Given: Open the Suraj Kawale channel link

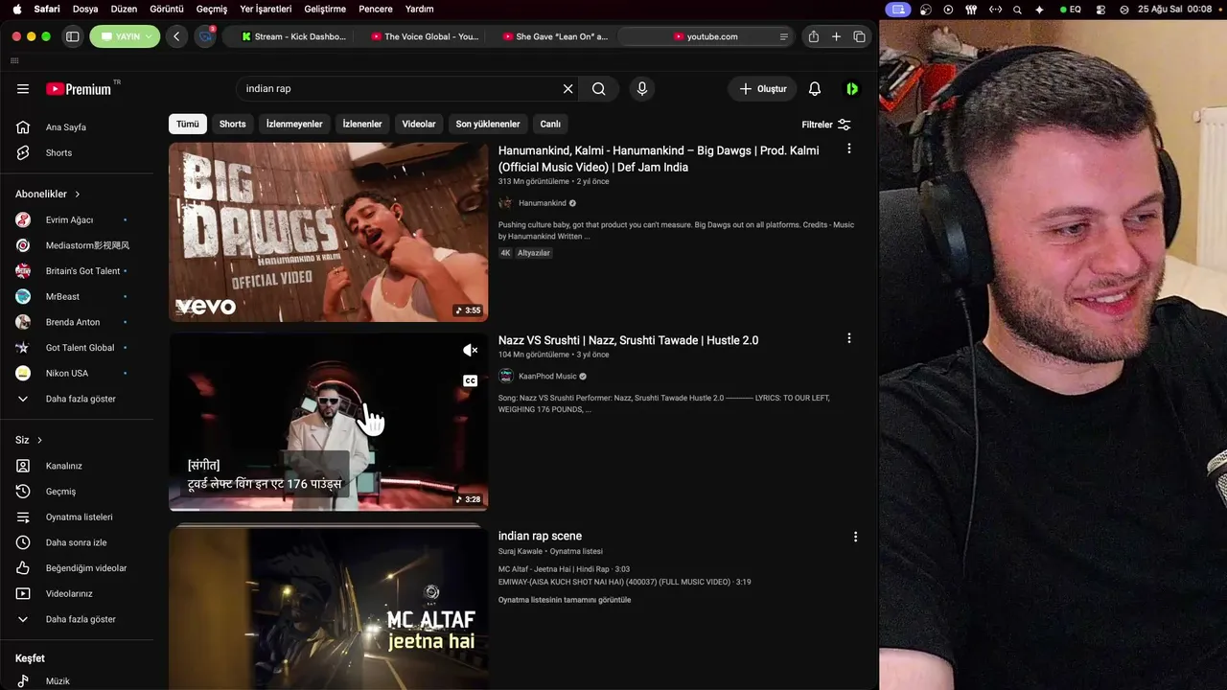Looking at the screenshot, I should coord(521,551).
